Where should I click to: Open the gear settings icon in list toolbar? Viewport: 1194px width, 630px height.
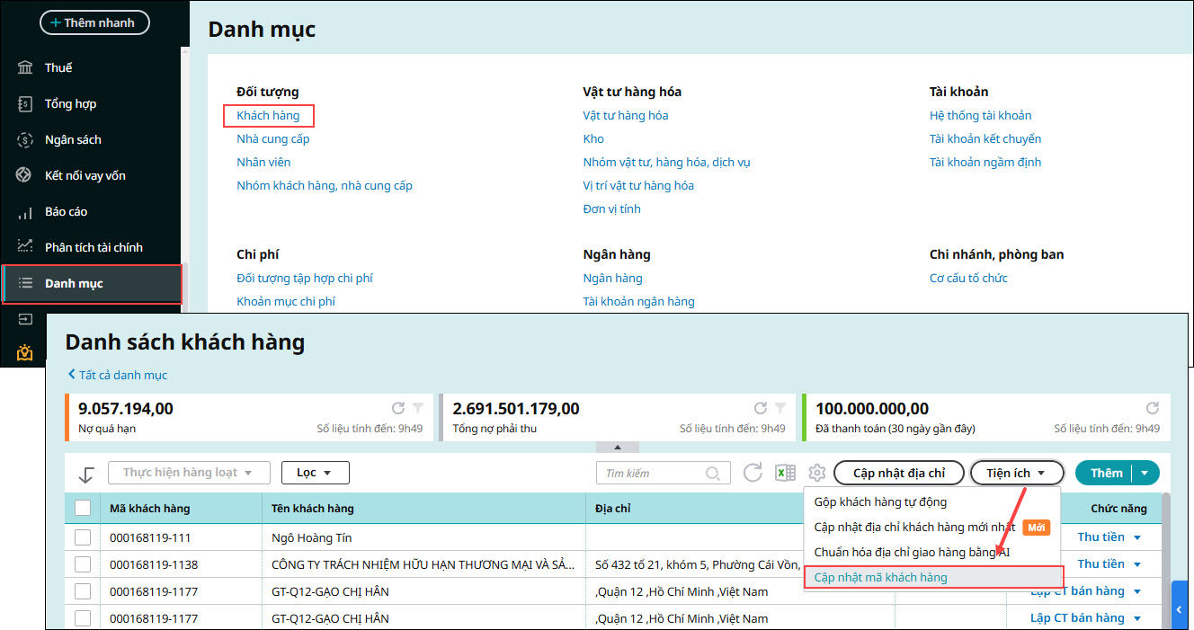click(816, 473)
